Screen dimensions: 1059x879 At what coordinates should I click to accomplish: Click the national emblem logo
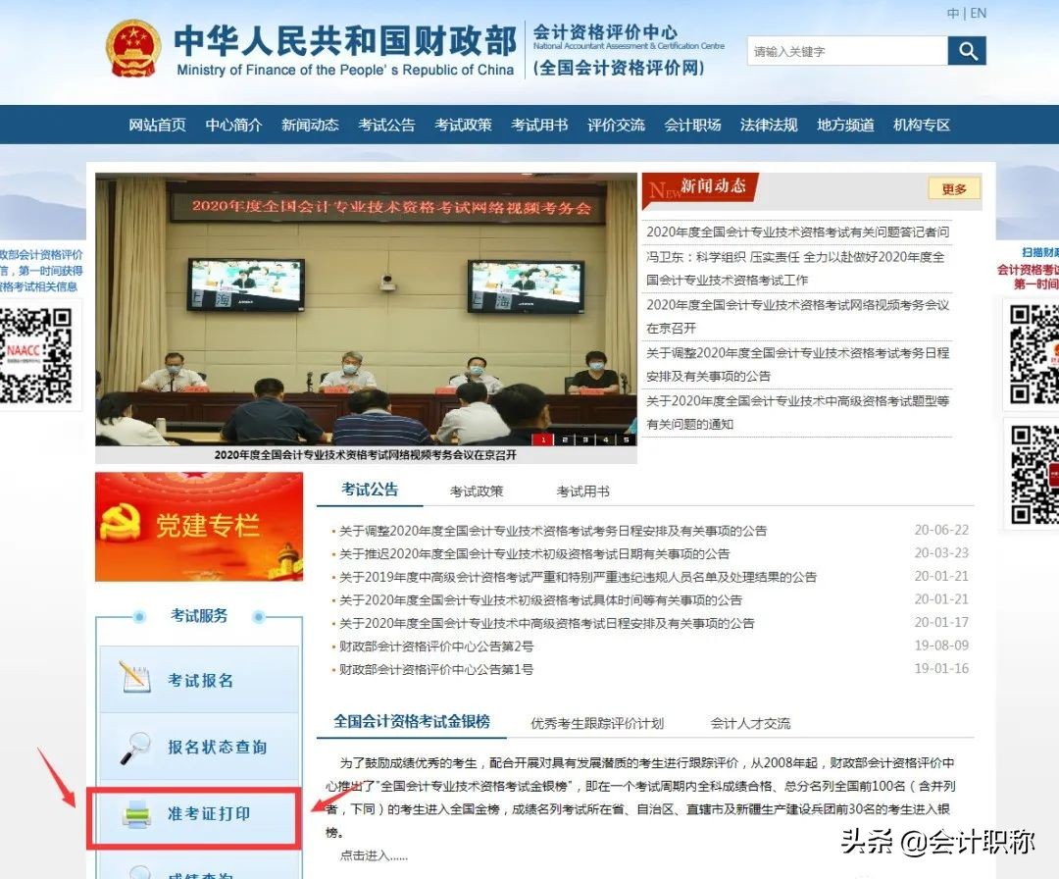pos(133,47)
